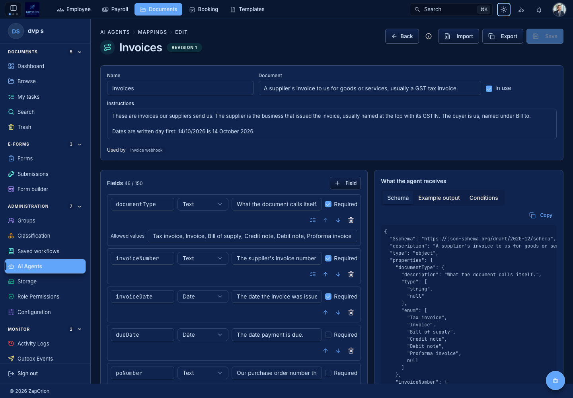
Task: Move the invoiceDate field up
Action: pyautogui.click(x=325, y=312)
